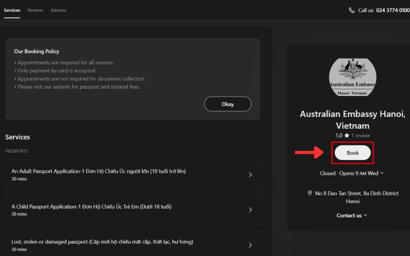This screenshot has width=410, height=256.
Task: Open the Address tab
Action: [x=58, y=10]
